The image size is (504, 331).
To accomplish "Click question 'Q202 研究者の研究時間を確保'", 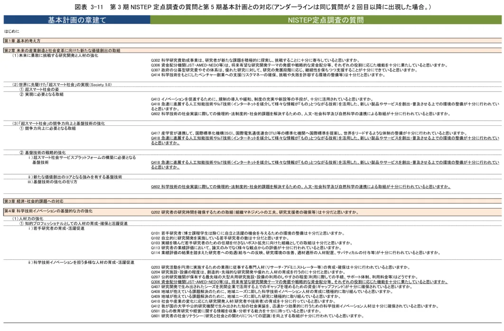I will 255,212.
